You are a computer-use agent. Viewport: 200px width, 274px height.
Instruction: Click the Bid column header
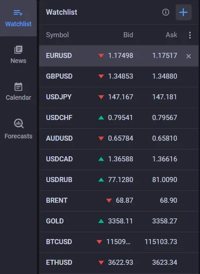click(x=128, y=35)
